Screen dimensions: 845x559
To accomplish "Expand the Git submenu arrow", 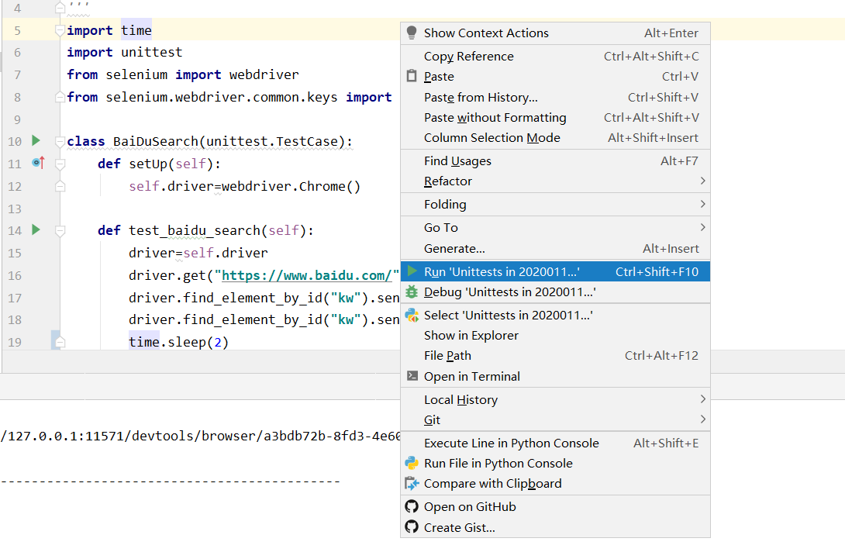I will pos(702,419).
